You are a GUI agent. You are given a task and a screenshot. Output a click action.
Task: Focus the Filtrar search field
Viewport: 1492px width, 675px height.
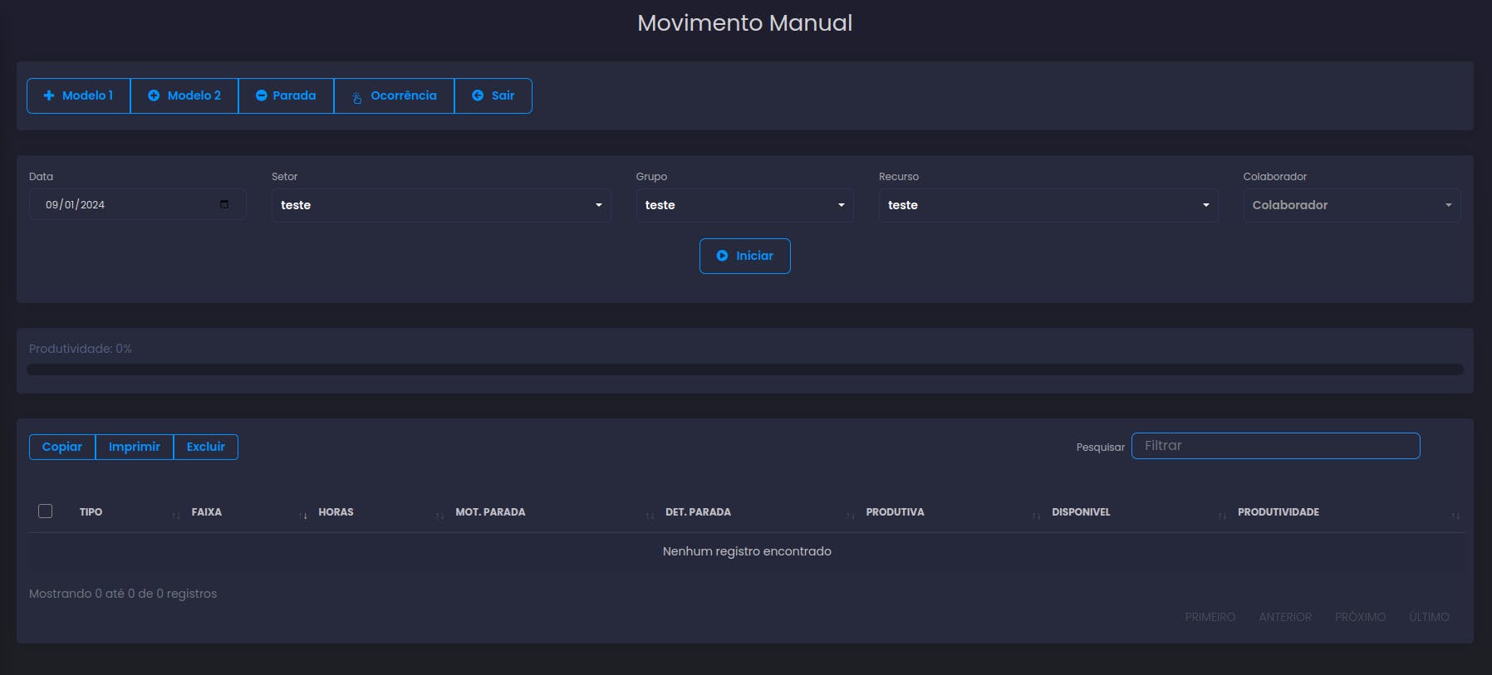point(1276,446)
